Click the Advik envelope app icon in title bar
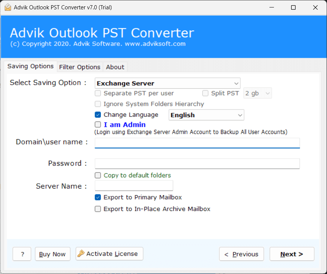The width and height of the screenshot is (327, 274). [x=8, y=7]
